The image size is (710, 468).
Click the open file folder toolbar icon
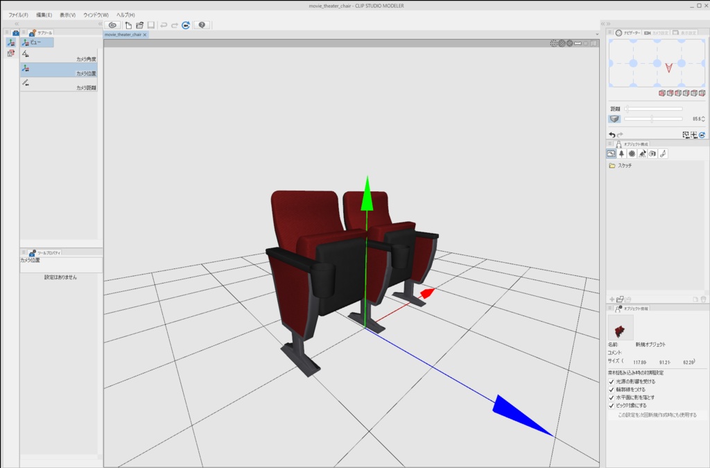pyautogui.click(x=140, y=26)
